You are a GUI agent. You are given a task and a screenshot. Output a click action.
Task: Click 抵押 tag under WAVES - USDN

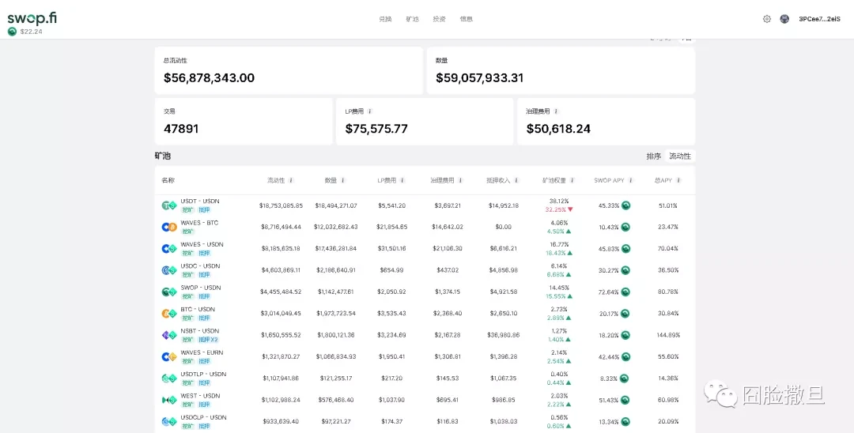point(204,253)
